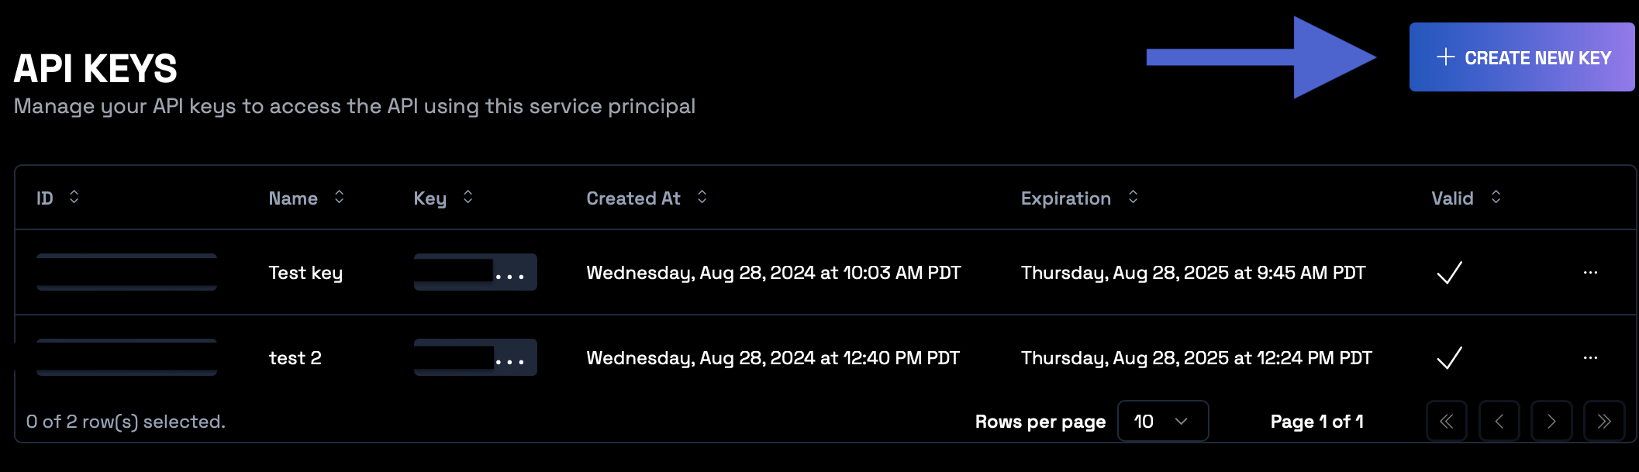Click the valid checkmark for test 2
1639x472 pixels.
pos(1449,357)
